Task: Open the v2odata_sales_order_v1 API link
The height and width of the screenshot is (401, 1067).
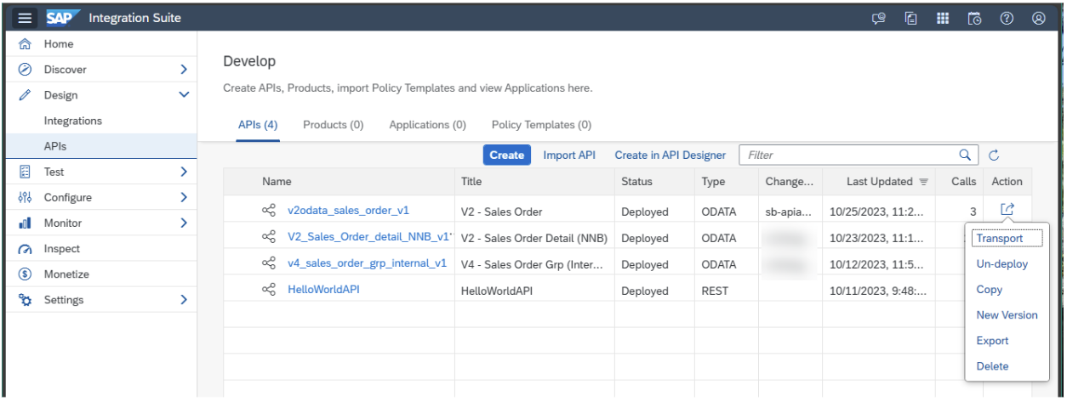Action: coord(349,210)
